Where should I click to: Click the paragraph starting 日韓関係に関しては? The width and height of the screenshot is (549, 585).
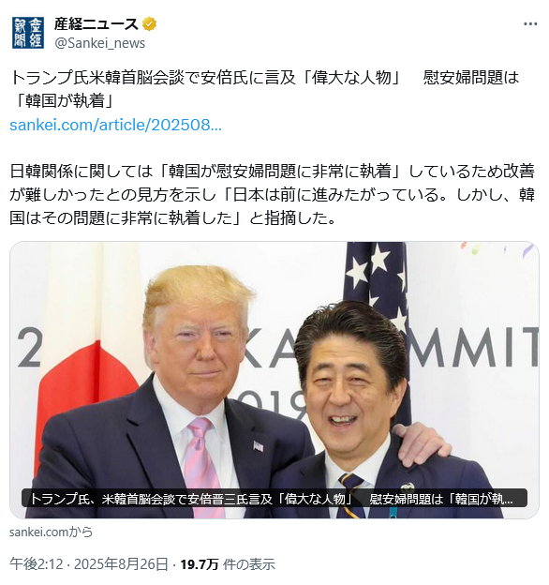tap(273, 194)
